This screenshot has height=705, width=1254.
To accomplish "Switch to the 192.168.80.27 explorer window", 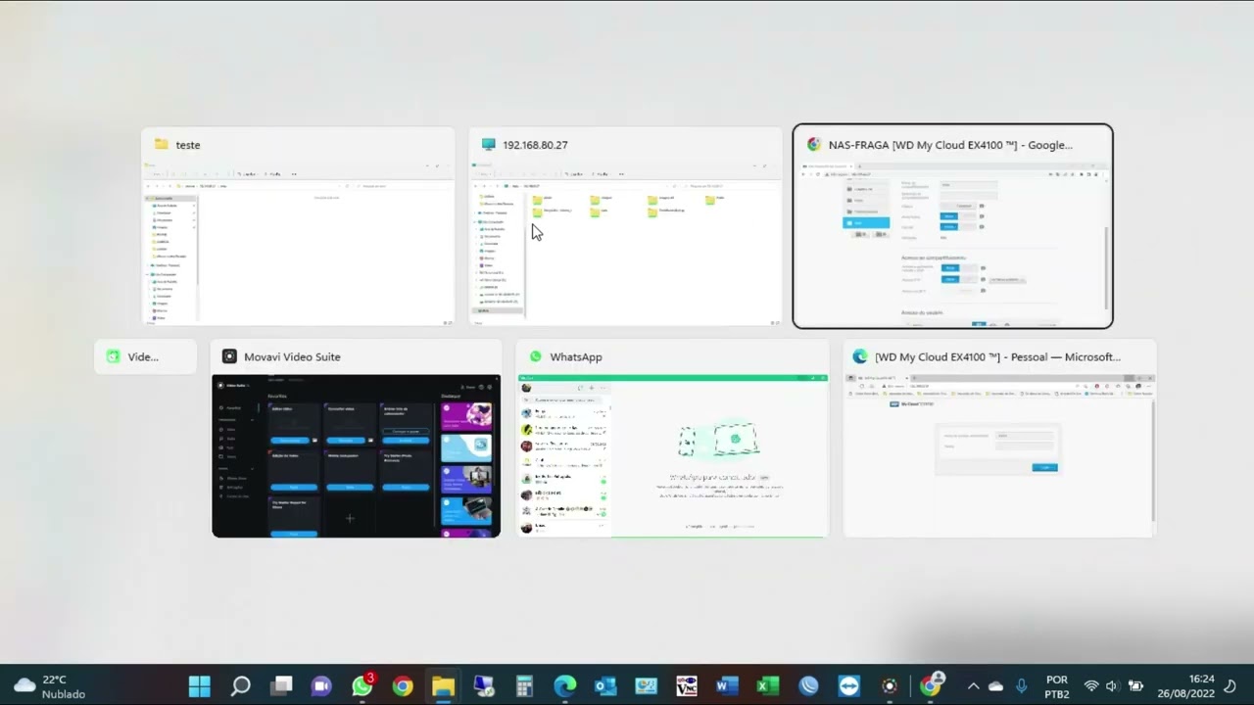I will coord(625,226).
